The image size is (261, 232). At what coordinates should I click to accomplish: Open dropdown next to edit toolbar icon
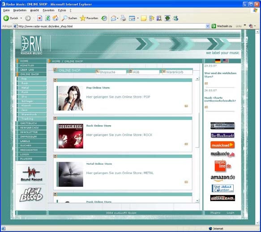[137, 18]
